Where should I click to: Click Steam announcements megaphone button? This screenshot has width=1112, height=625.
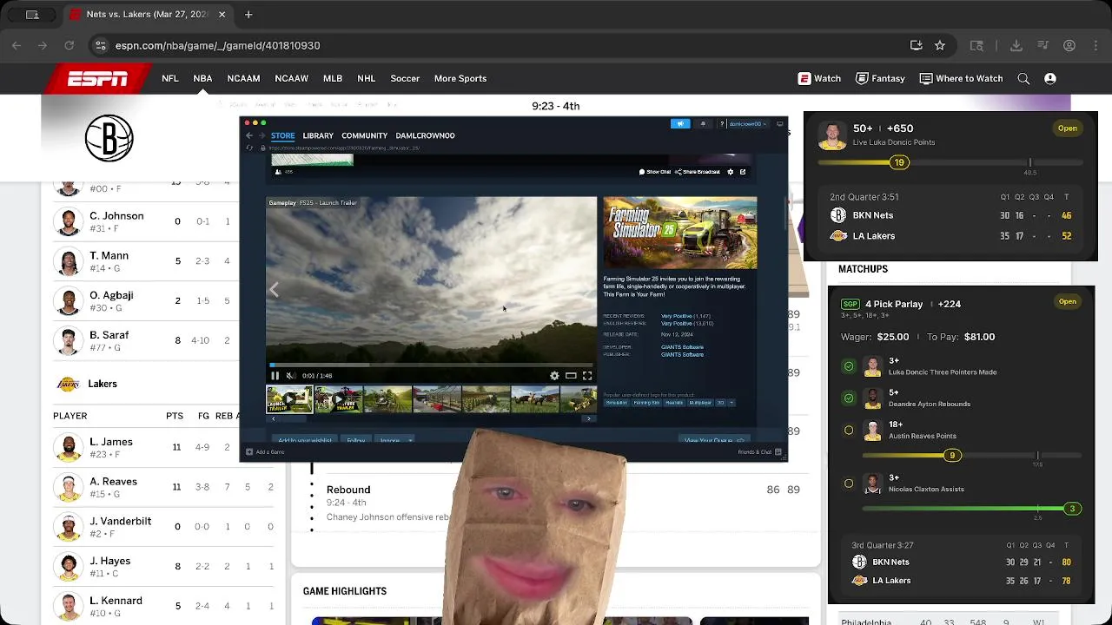click(680, 124)
